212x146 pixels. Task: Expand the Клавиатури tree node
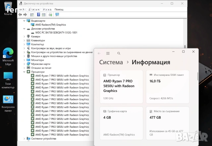[x=24, y=40]
